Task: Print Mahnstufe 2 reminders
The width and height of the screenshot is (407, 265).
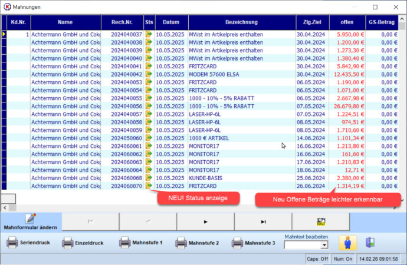Action: point(197,243)
